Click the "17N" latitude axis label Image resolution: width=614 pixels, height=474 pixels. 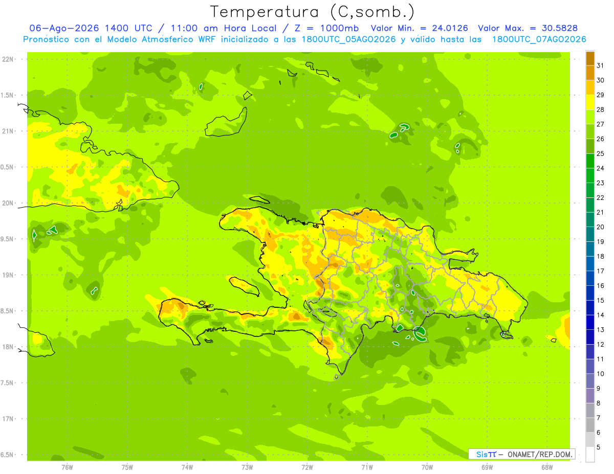tap(8, 419)
